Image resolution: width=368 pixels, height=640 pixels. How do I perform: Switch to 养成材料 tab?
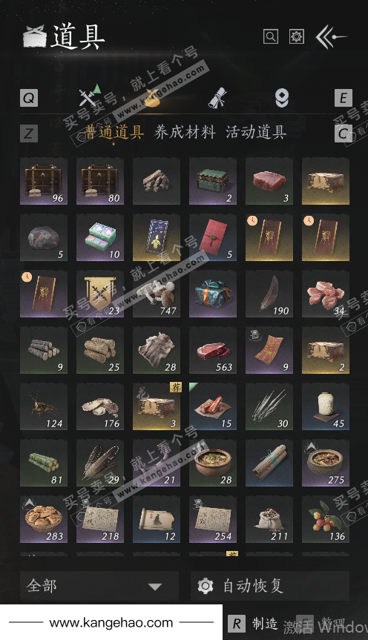[185, 132]
